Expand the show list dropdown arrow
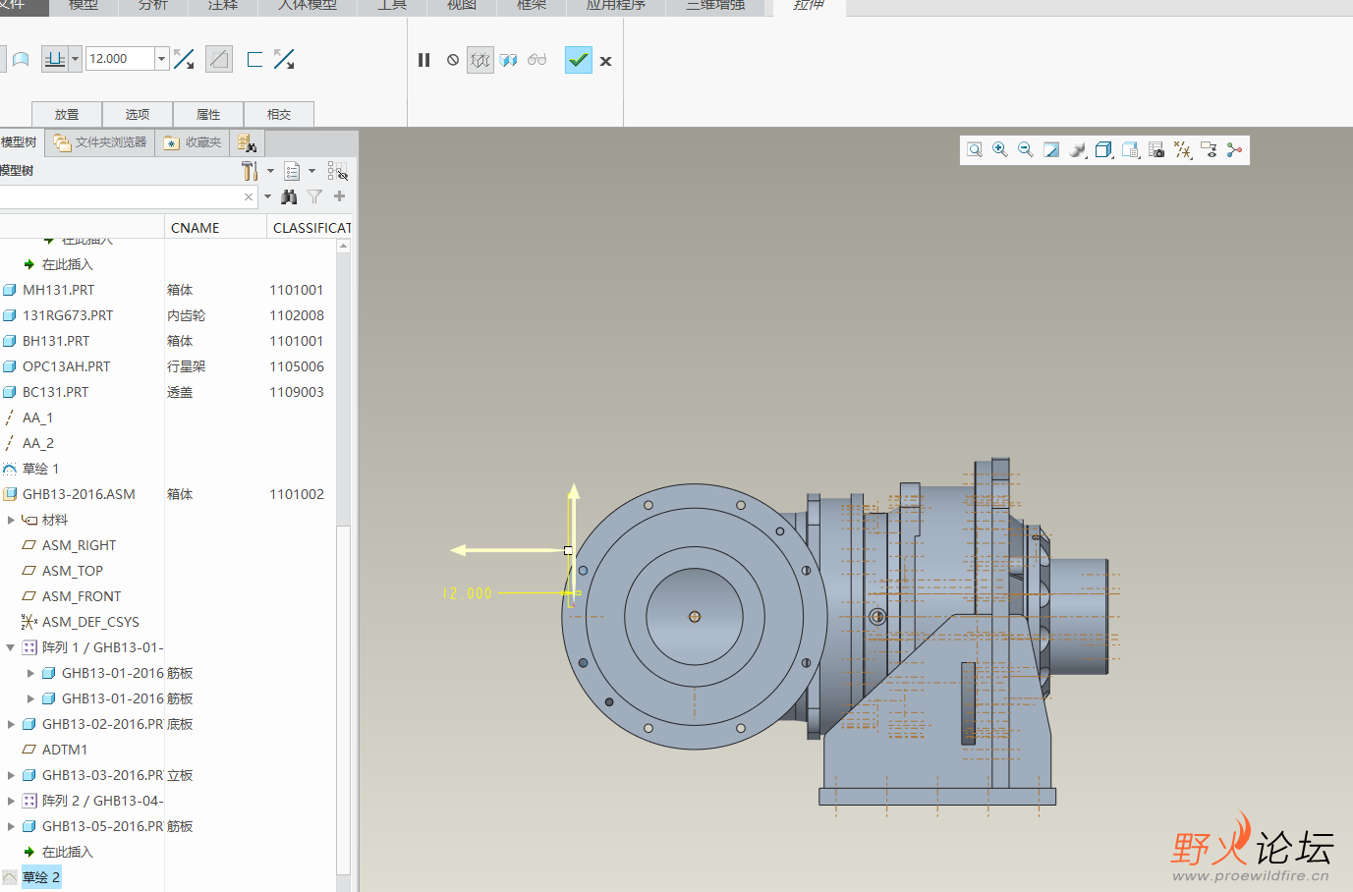 pos(312,171)
